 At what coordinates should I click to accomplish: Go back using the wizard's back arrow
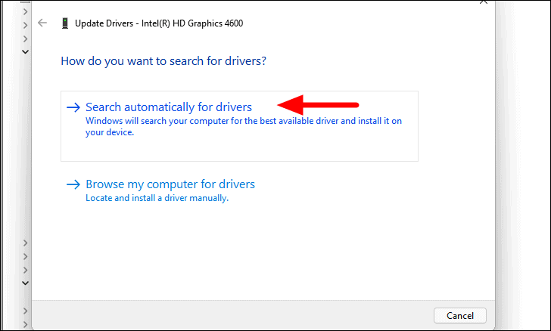pyautogui.click(x=42, y=23)
